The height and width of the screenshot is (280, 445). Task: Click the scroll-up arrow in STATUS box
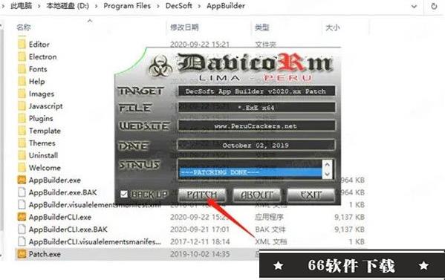tap(327, 164)
